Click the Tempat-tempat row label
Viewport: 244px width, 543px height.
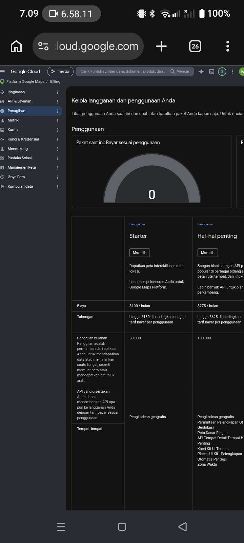point(90,429)
